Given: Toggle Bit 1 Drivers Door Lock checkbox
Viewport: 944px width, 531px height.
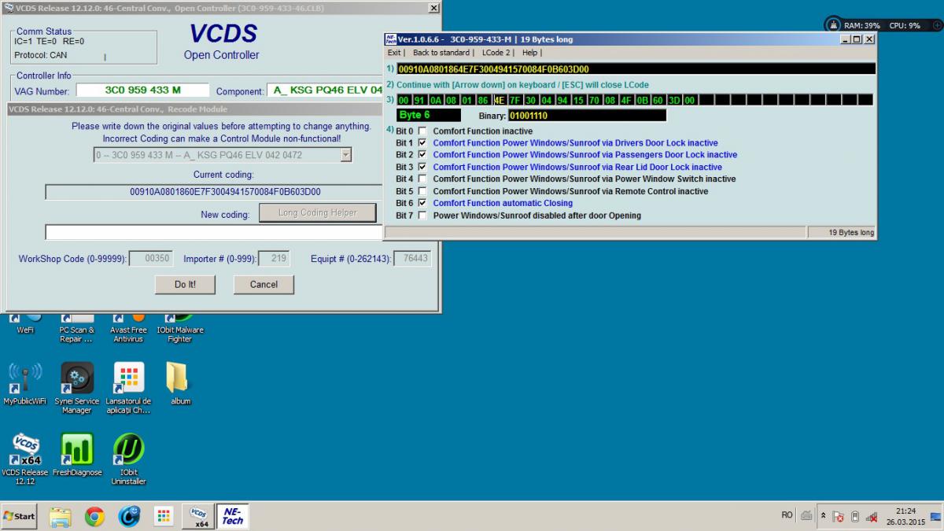Looking at the screenshot, I should (x=422, y=143).
